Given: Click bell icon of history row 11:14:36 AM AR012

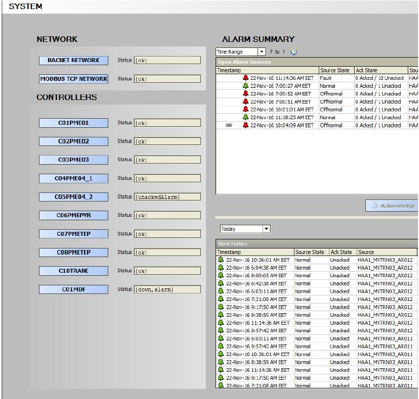Looking at the screenshot, I should click(221, 323).
